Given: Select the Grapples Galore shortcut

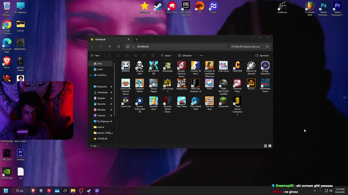Looking at the screenshot, I should [140, 86].
